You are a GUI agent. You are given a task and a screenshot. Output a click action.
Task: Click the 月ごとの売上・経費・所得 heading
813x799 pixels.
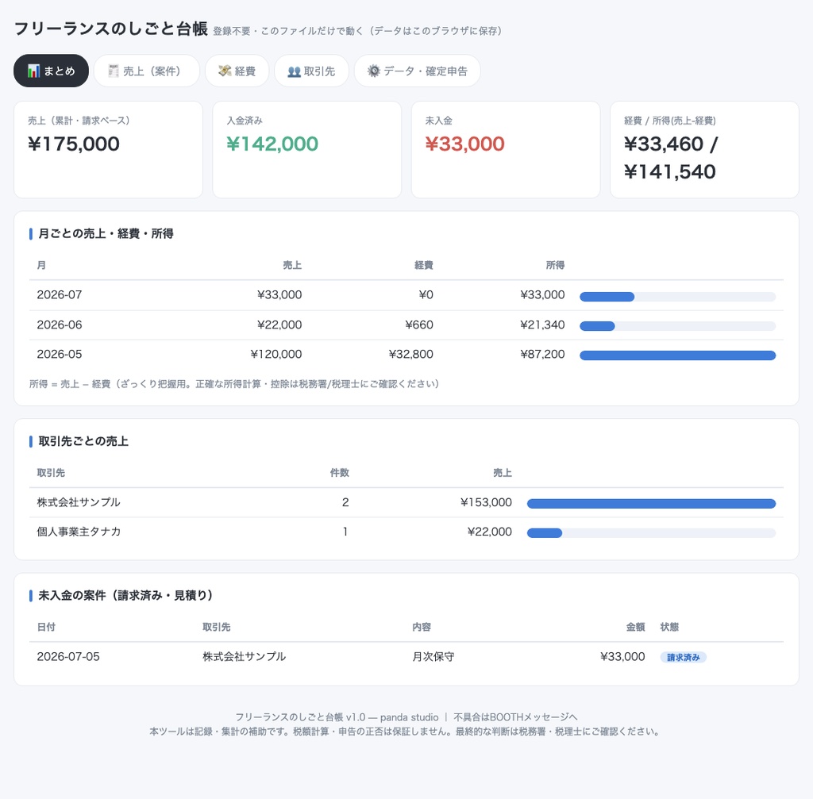pos(106,234)
